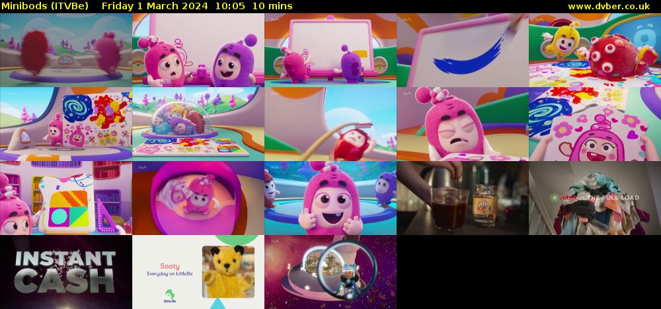This screenshot has height=309, width=661.
Task: Select the annoyed pink character thumbnail
Action: 463,123
